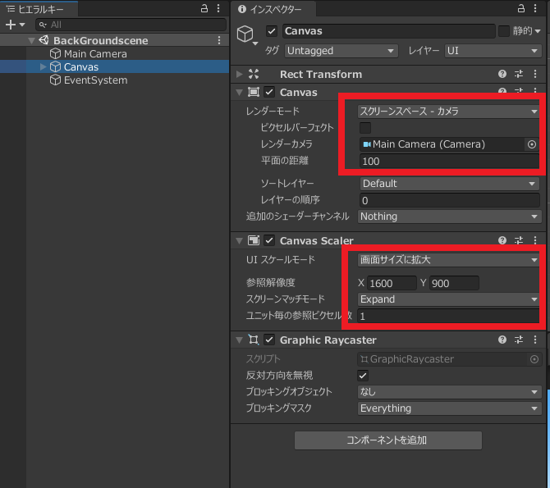Enable the Pixel Perfect checkbox
The image size is (550, 488).
pyautogui.click(x=365, y=128)
